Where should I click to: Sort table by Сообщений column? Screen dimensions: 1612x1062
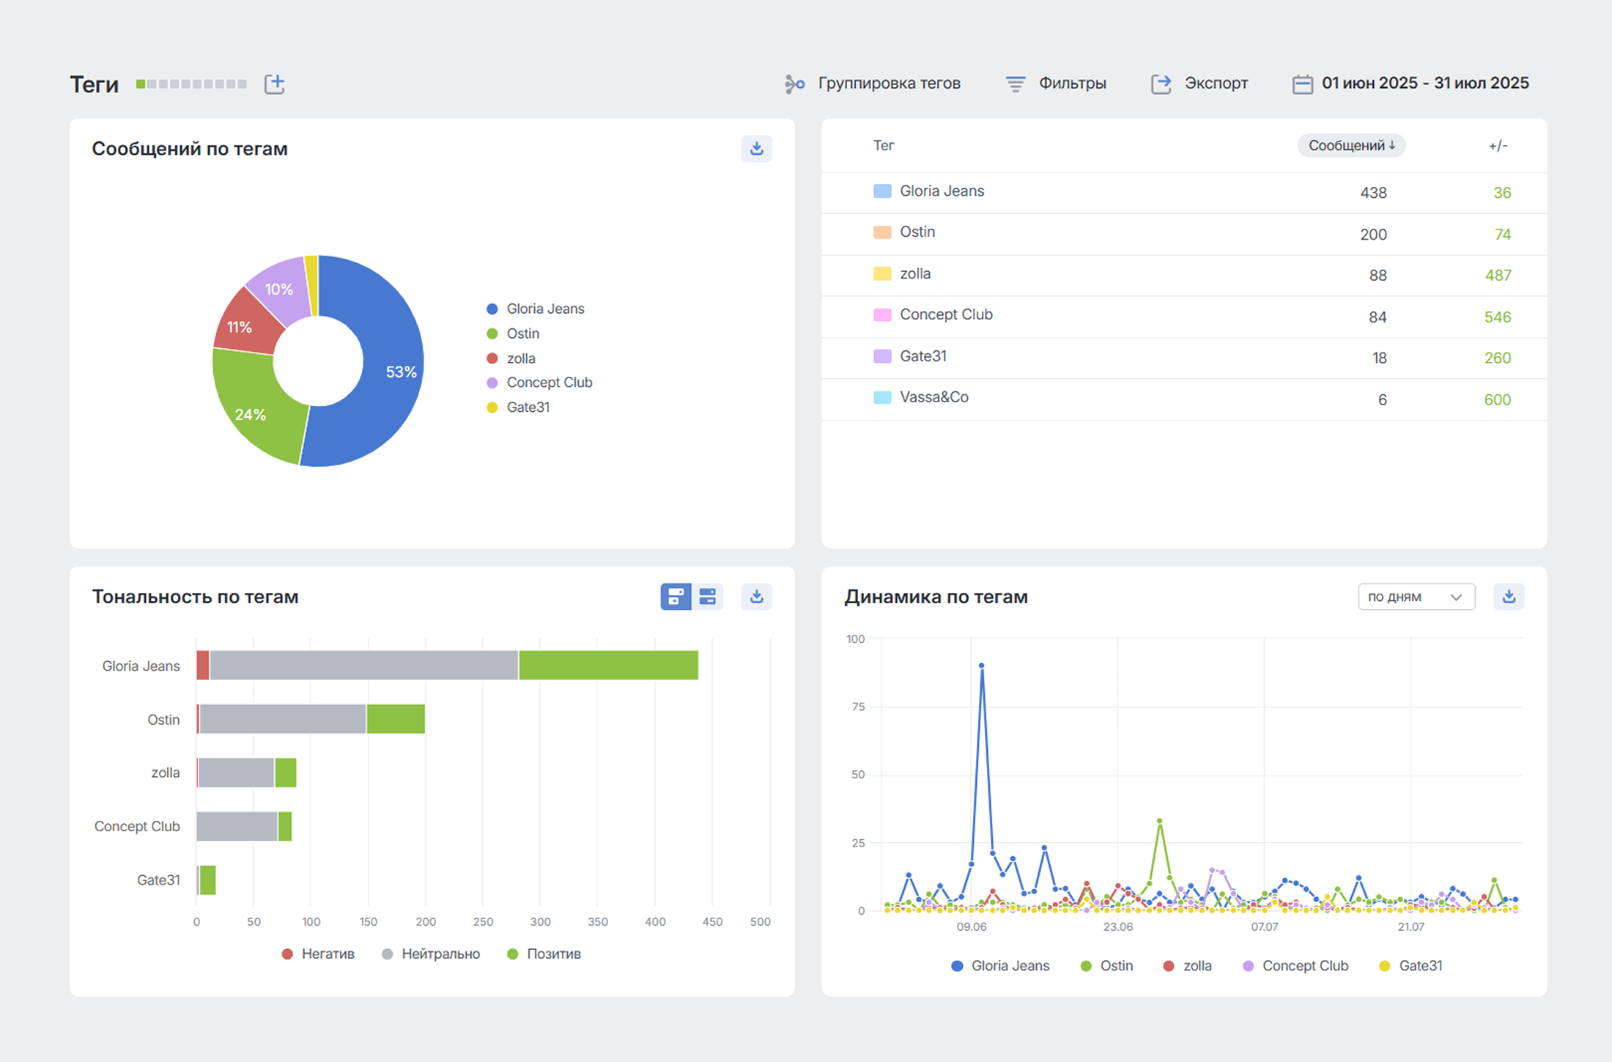1351,145
